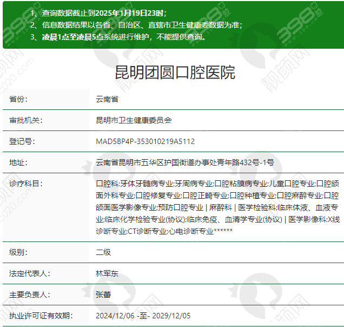Select the level value 二级
Image resolution: width=344 pixels, height=327 pixels.
pos(103,252)
